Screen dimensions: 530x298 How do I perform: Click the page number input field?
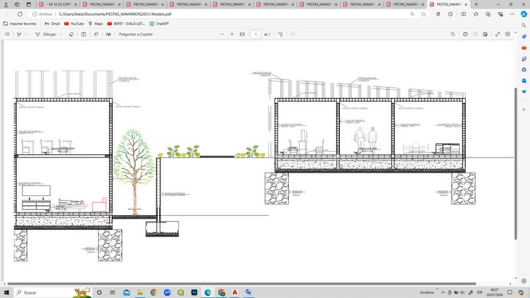coord(256,34)
